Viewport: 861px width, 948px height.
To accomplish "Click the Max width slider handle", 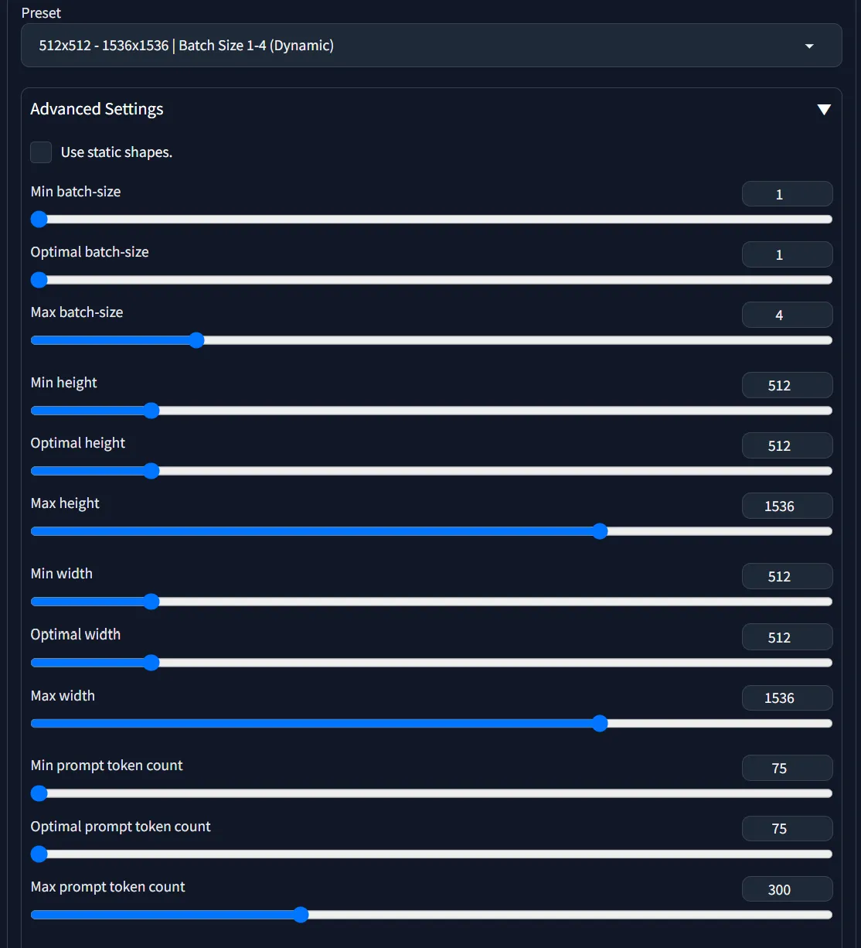I will [600, 724].
